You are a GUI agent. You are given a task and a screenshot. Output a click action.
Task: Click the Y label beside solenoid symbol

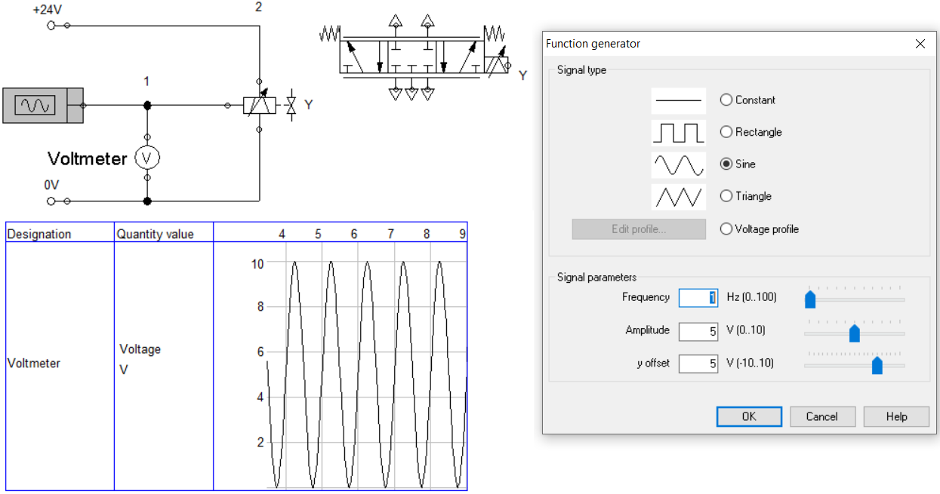[308, 105]
